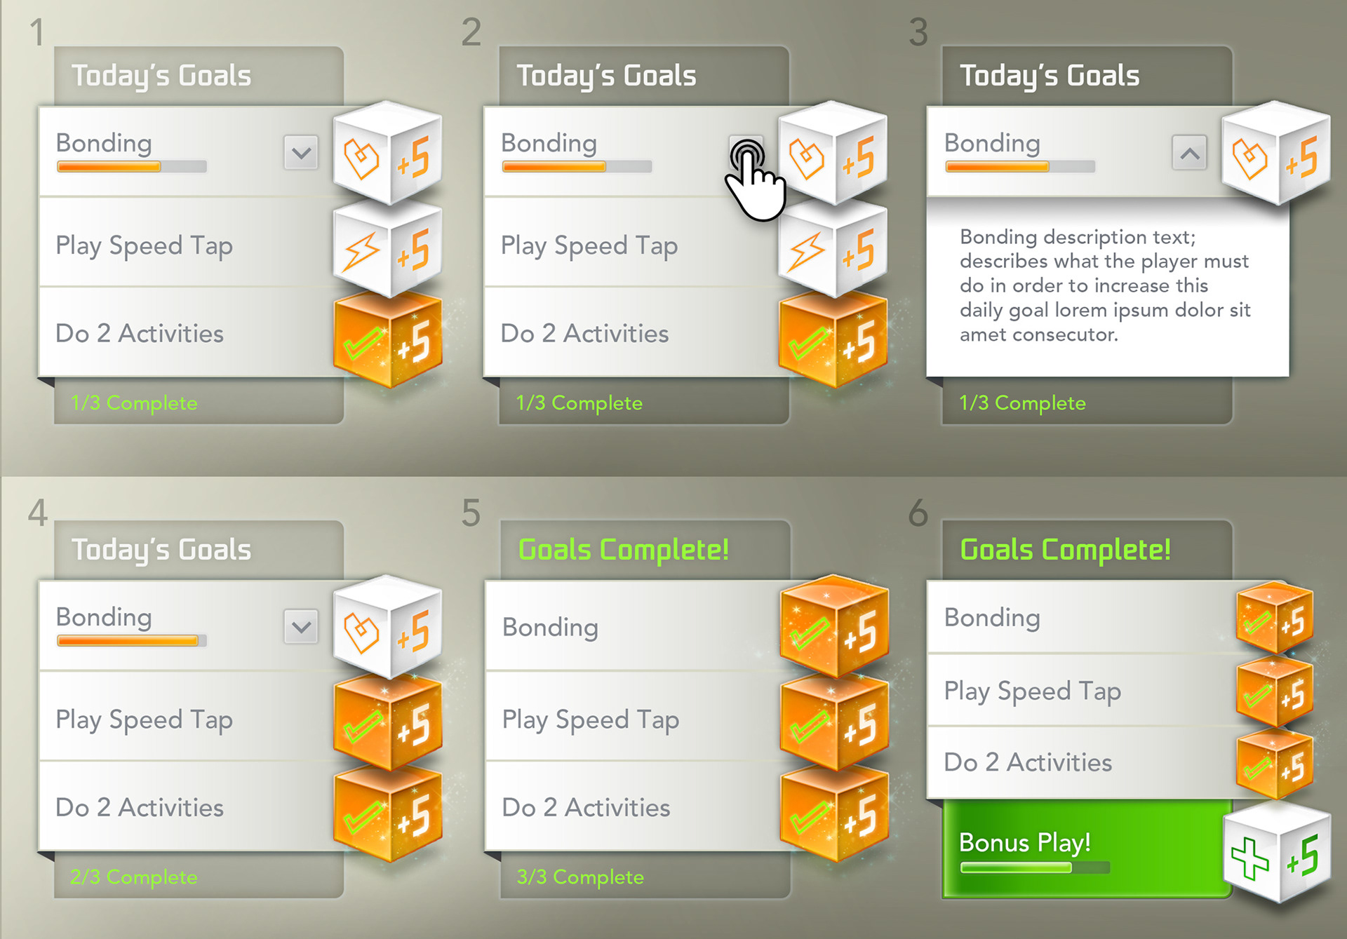Click the heart cube icon in panel 1
Image resolution: width=1347 pixels, height=939 pixels.
coord(387,156)
